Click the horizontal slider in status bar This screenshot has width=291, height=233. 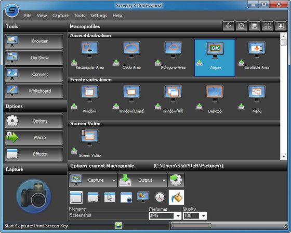(191, 225)
